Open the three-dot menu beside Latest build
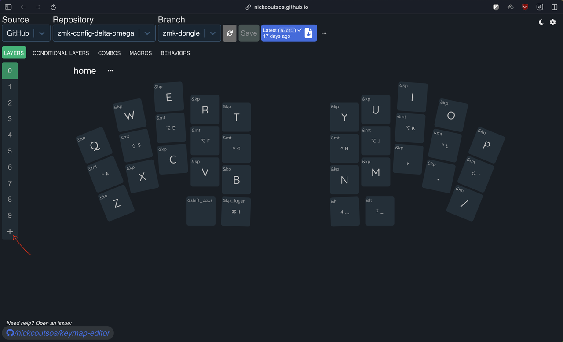563x342 pixels. click(x=324, y=33)
